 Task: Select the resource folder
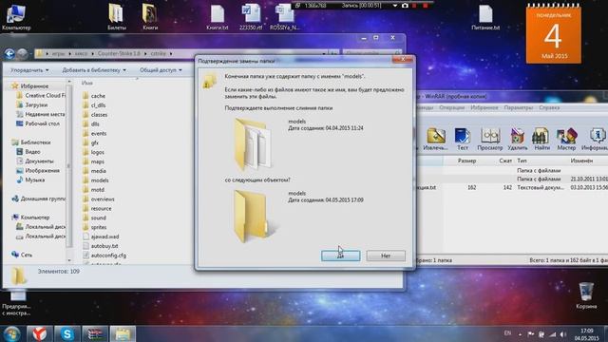[97, 208]
